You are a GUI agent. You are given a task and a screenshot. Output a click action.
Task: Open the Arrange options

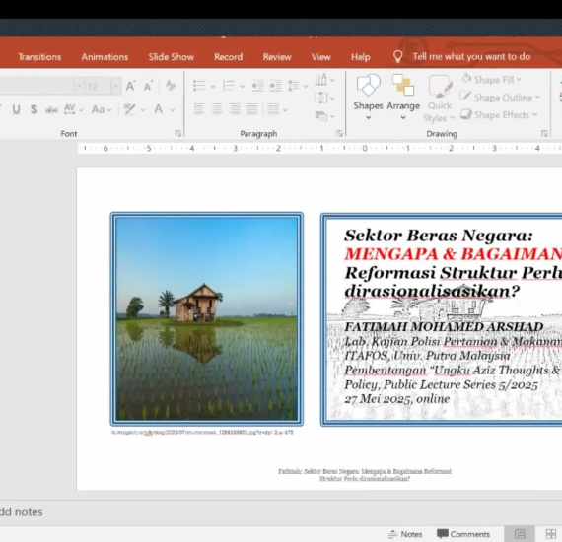[x=403, y=98]
